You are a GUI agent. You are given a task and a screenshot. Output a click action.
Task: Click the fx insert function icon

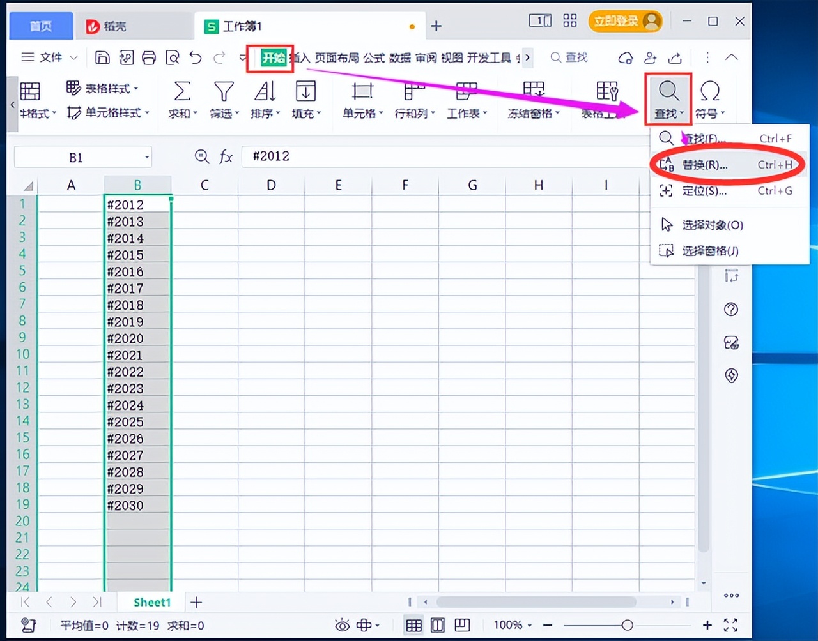point(226,156)
